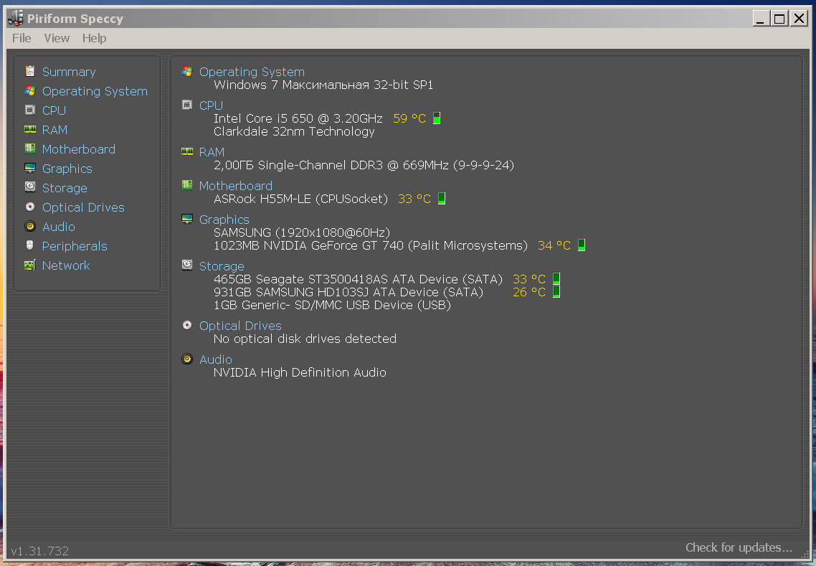Click the Storage drive icon in summary pane
The width and height of the screenshot is (816, 566).
coord(187,265)
